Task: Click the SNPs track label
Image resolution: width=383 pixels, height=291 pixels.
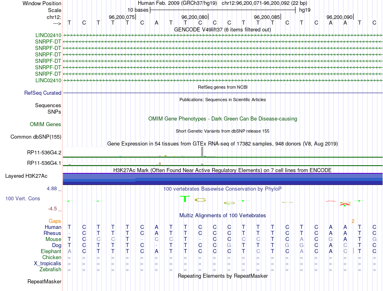Action: 54,112
